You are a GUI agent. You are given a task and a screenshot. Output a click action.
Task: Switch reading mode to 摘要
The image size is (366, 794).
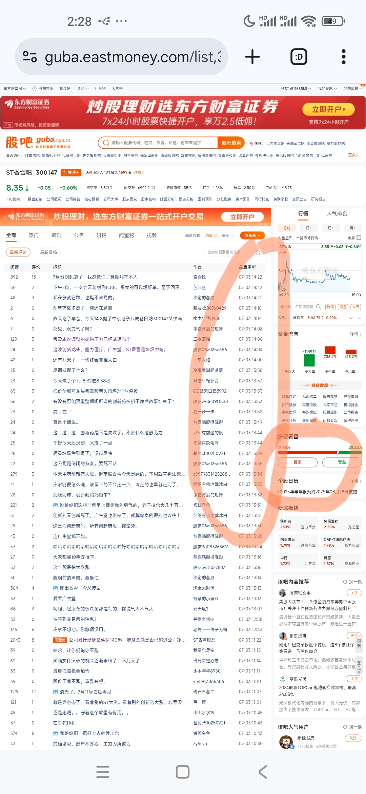click(228, 235)
